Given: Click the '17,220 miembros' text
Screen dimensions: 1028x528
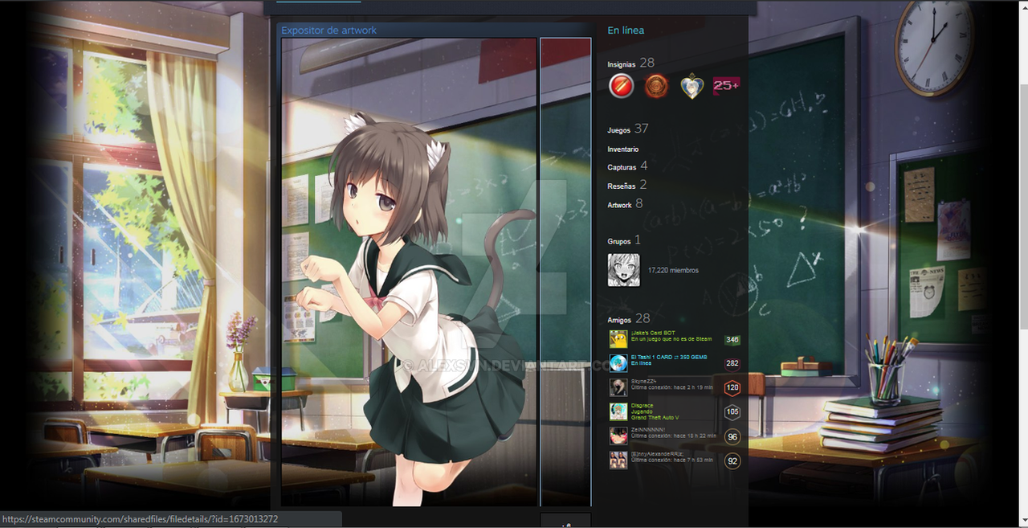Looking at the screenshot, I should (673, 271).
